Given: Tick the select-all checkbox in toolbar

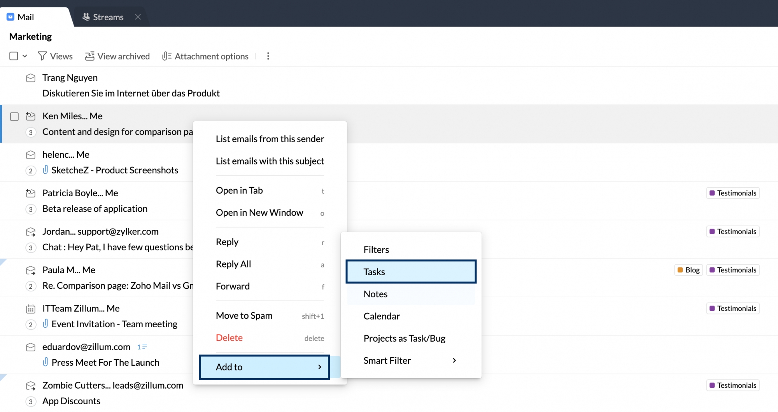Looking at the screenshot, I should (x=14, y=56).
